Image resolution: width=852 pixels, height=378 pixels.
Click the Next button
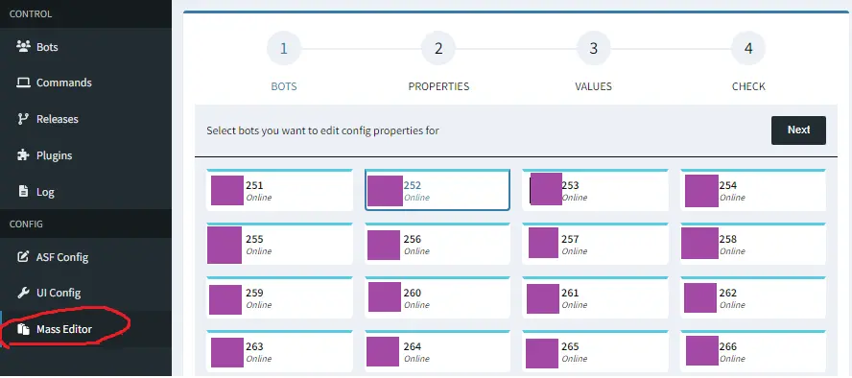(x=798, y=130)
